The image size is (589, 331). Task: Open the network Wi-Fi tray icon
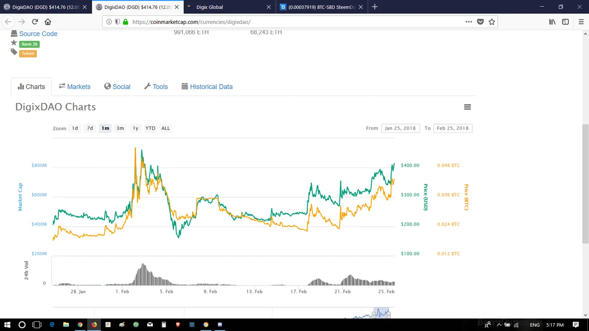pos(516,325)
